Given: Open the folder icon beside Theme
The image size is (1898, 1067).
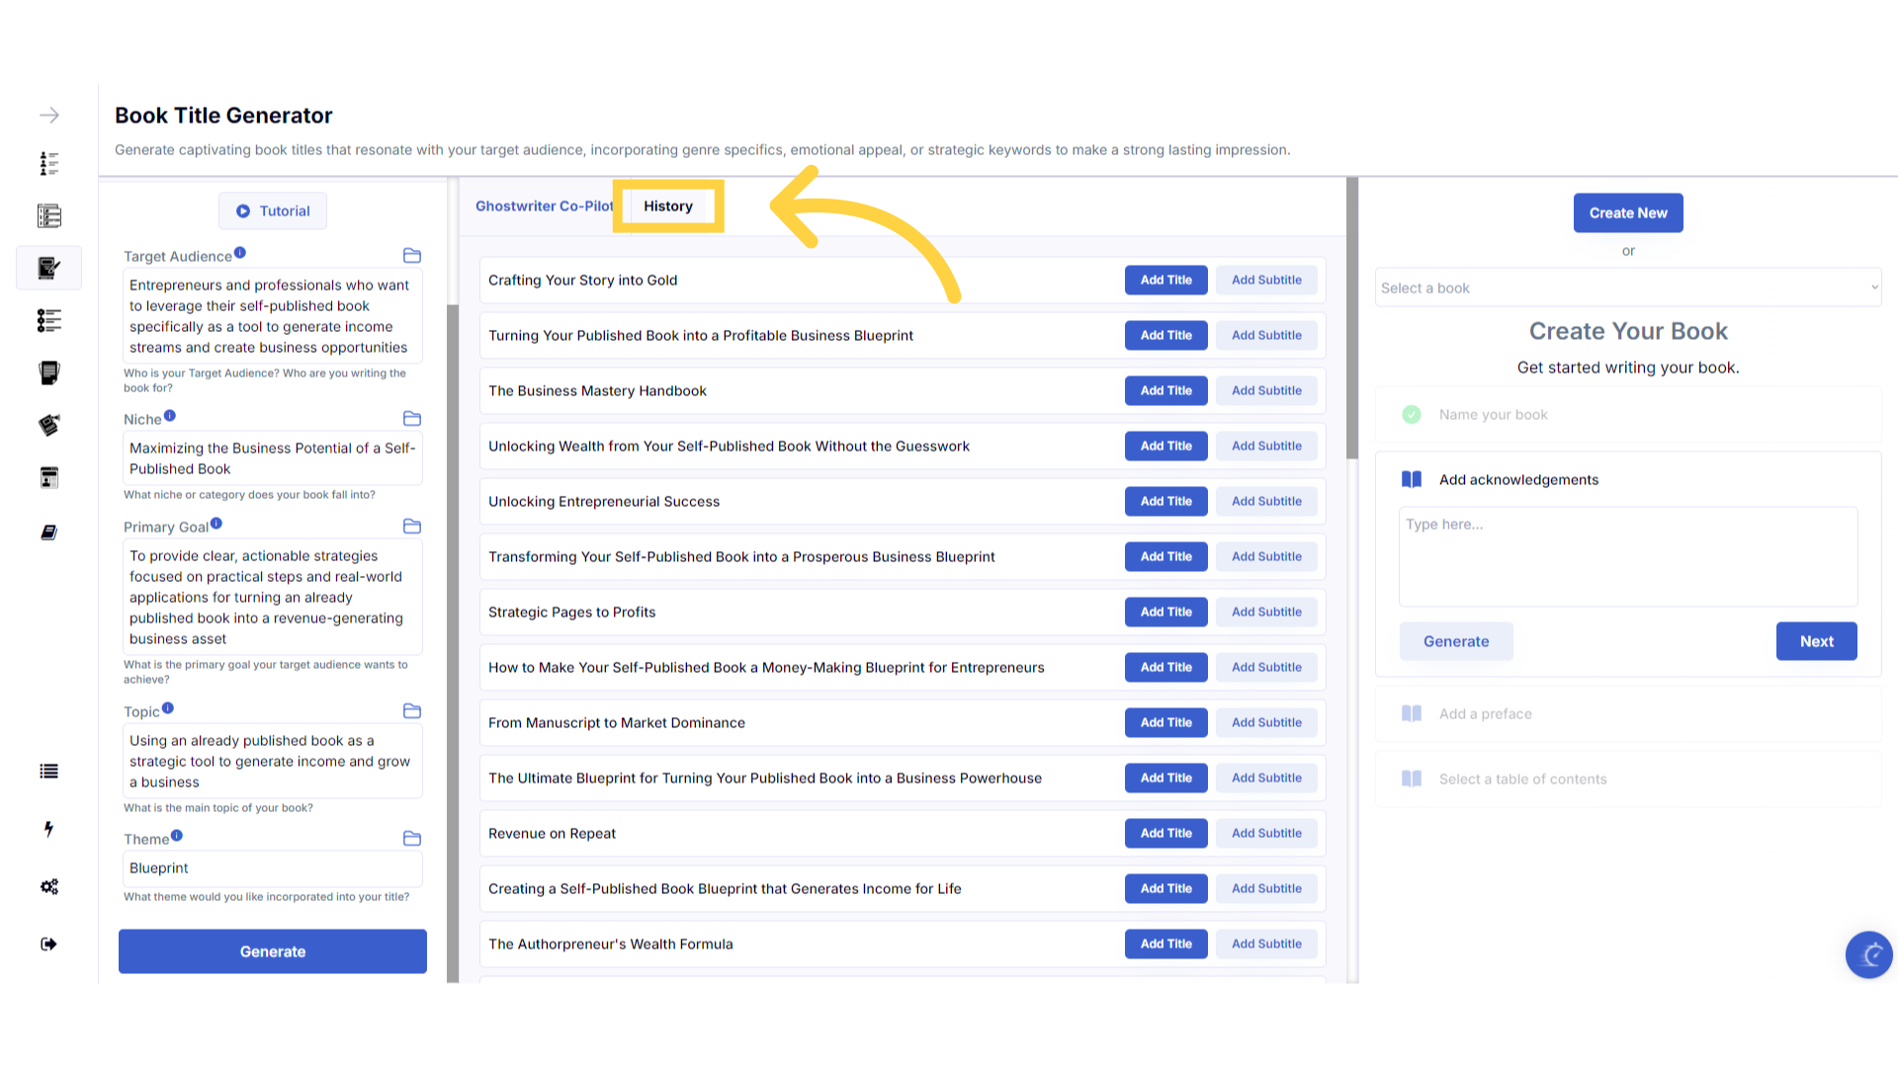Looking at the screenshot, I should 412,839.
